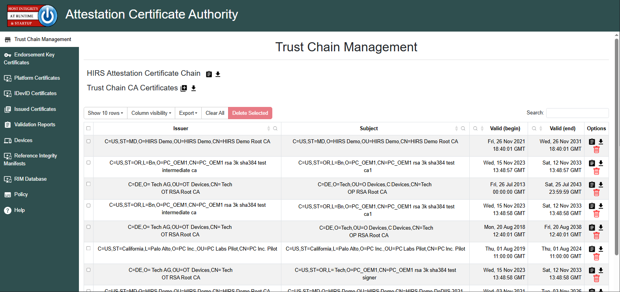Open search filter for Subject column
The width and height of the screenshot is (620, 292).
(x=463, y=129)
